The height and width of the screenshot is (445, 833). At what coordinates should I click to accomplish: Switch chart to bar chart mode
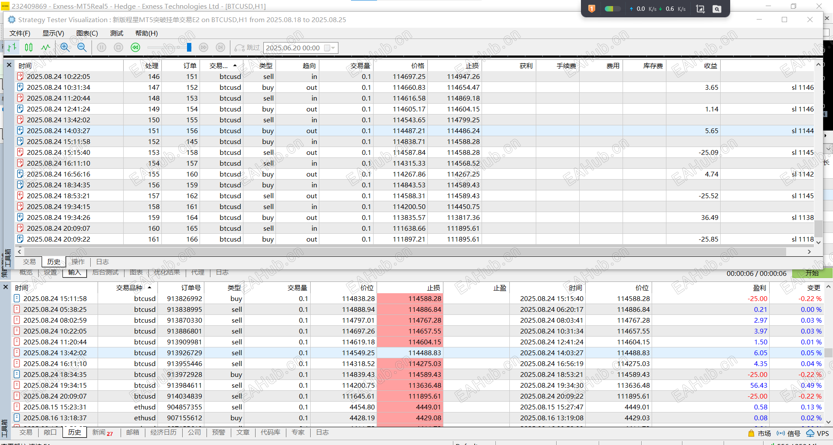pos(12,48)
